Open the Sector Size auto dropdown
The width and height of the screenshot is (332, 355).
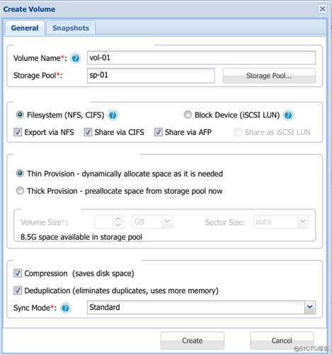[x=303, y=222]
